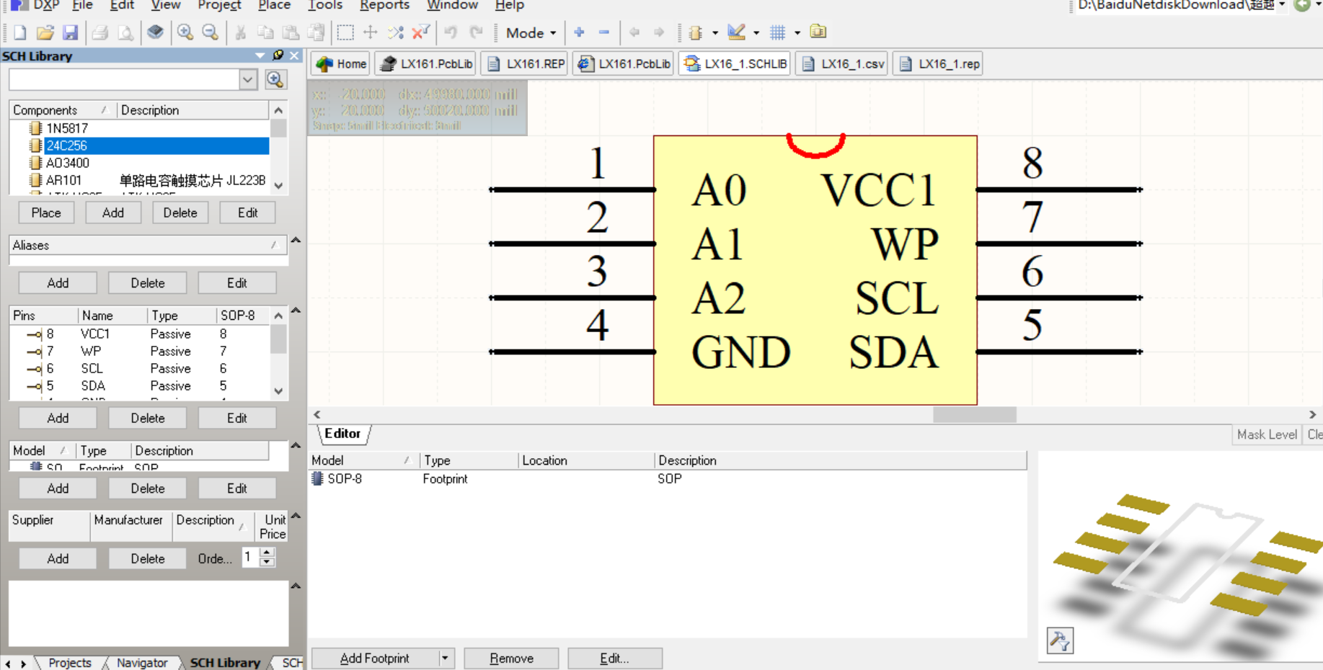Open the Add Footprint dropdown arrow

pyautogui.click(x=445, y=658)
